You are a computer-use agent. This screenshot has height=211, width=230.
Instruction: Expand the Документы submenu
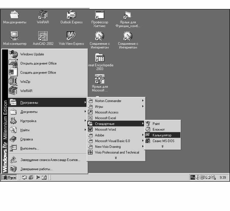[47, 112]
